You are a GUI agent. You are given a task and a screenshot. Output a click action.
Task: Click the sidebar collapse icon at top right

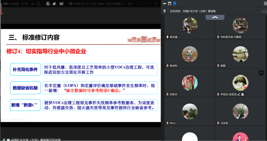tap(265, 3)
